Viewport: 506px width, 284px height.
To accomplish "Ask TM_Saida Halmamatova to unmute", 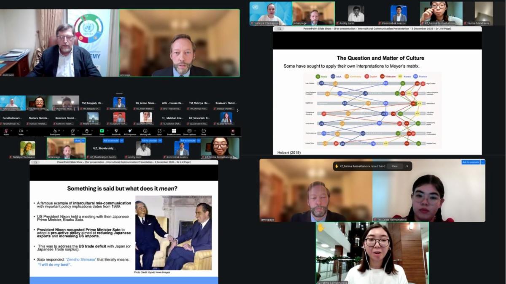I will (x=471, y=162).
